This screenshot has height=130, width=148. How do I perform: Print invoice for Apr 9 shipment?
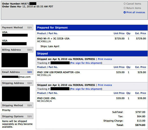[x=105, y=59]
